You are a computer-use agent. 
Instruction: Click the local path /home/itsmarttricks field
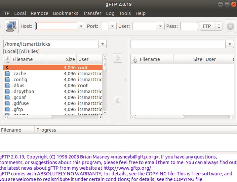click(51, 44)
